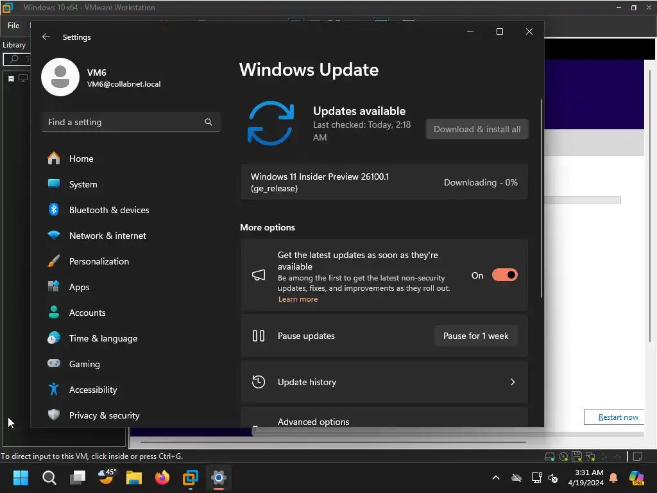Click the Settings window vertical scrollbar
The image size is (657, 493).
tap(542, 198)
